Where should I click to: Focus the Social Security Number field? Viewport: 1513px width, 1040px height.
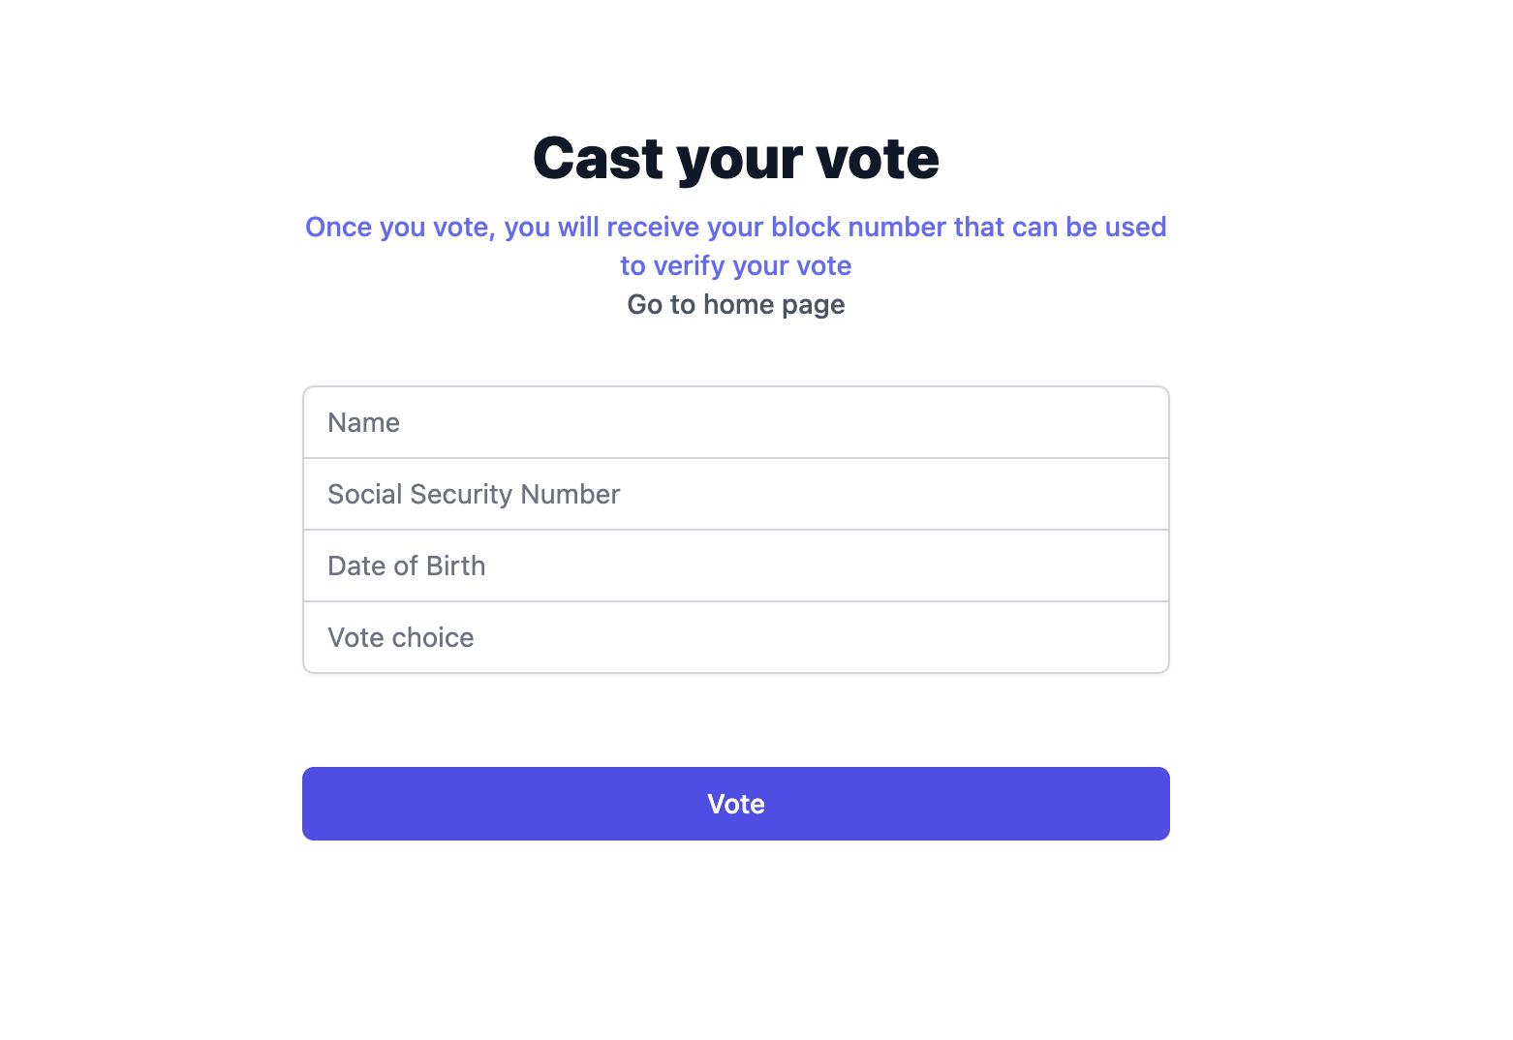pos(736,494)
